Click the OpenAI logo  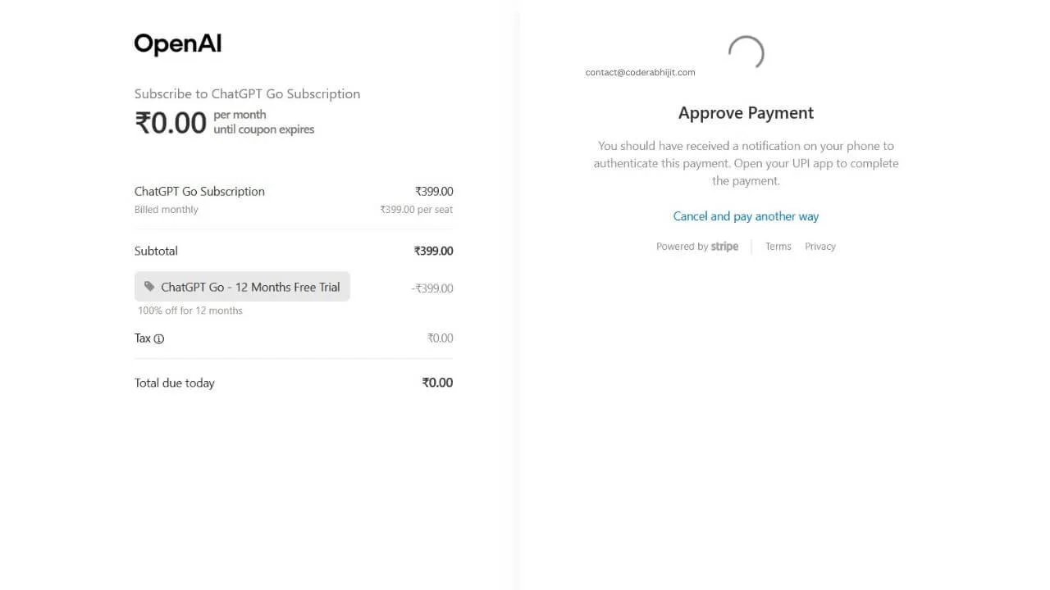click(178, 44)
